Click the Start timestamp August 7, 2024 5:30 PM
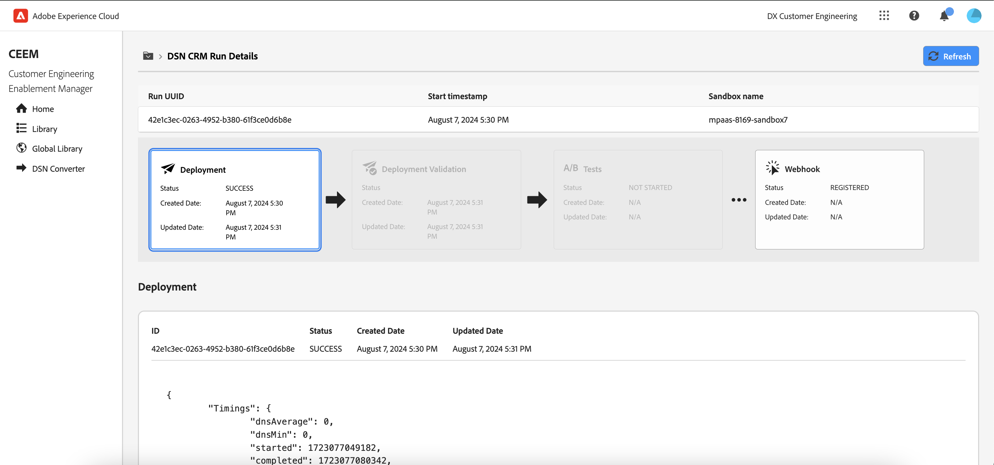The height and width of the screenshot is (465, 994). tap(468, 120)
